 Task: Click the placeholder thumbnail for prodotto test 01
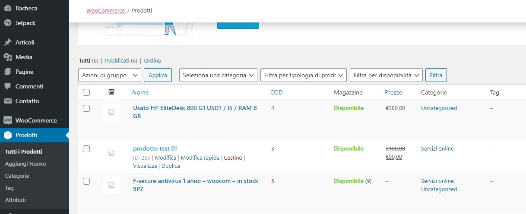point(111,153)
